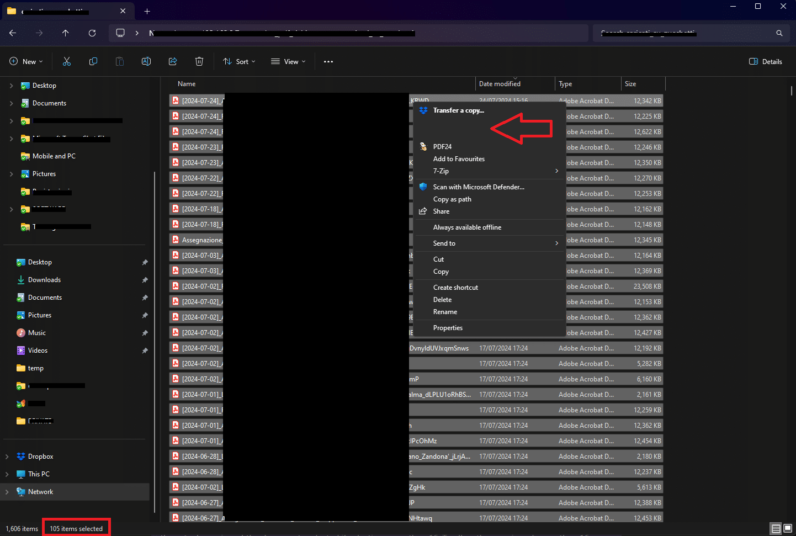Expand the Network tree node chevron
This screenshot has width=796, height=536.
[7, 492]
